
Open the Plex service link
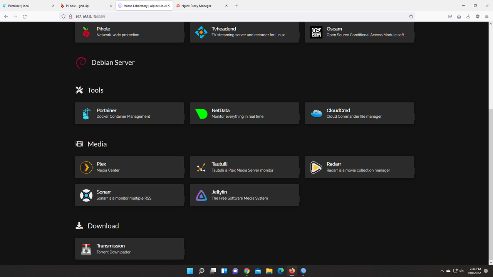(x=129, y=167)
